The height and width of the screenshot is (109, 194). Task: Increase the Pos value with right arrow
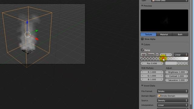coord(162,63)
